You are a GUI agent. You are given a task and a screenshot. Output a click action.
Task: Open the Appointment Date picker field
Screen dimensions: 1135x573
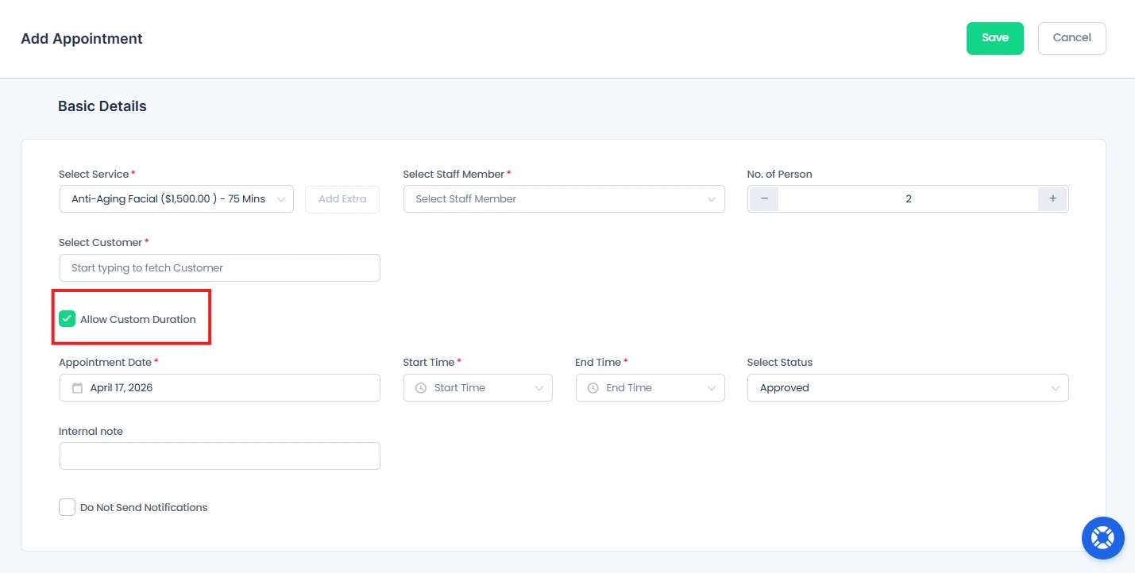220,388
